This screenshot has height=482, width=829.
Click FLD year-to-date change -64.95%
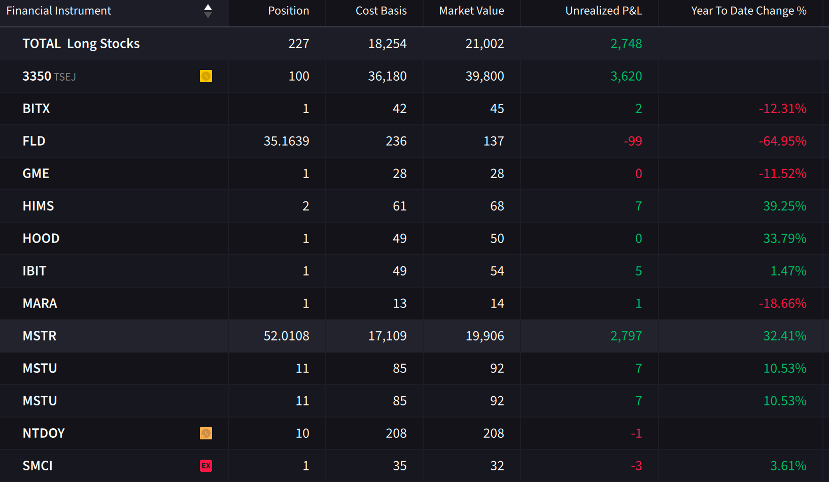(783, 141)
